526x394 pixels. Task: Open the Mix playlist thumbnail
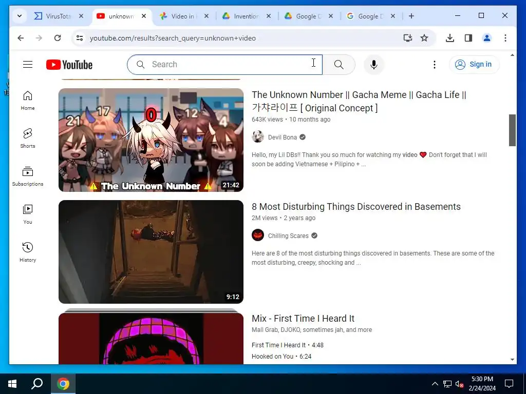[151, 338]
